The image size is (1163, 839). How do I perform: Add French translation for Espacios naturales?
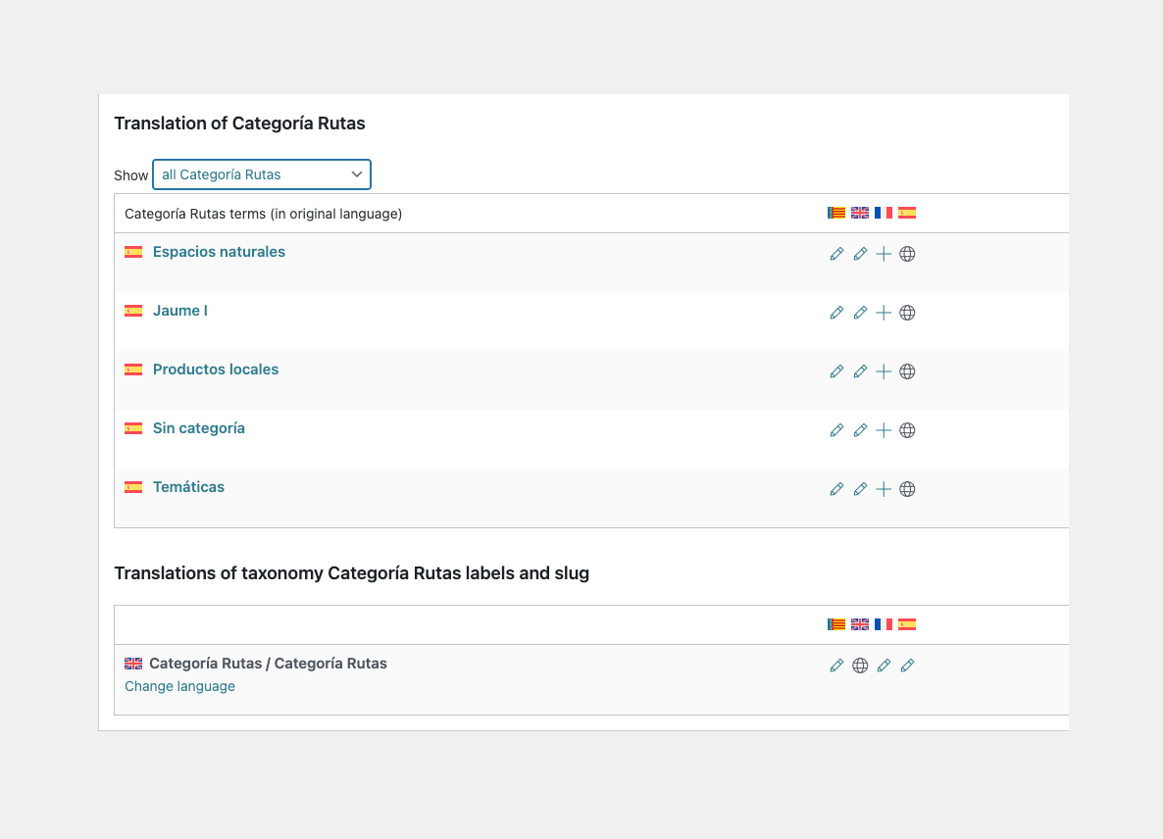884,254
